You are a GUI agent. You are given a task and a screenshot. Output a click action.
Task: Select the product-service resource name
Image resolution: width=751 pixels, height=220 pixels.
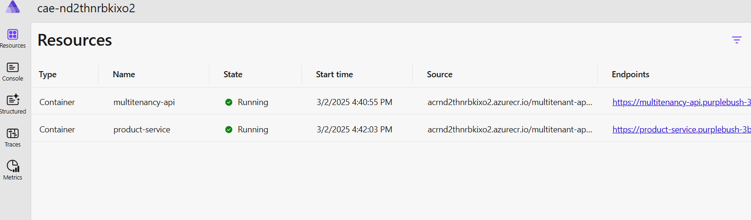(142, 130)
